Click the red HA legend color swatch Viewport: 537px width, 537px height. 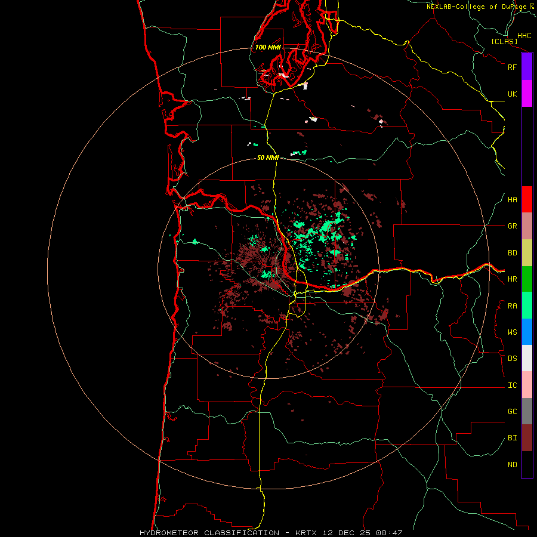click(527, 199)
